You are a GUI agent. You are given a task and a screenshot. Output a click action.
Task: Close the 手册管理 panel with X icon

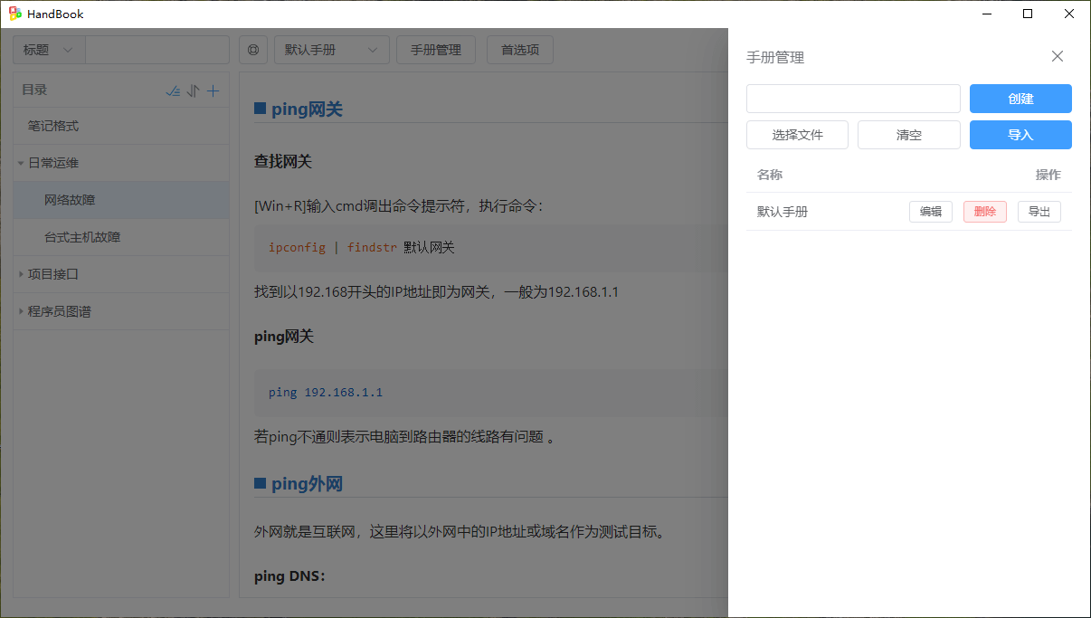tap(1057, 56)
